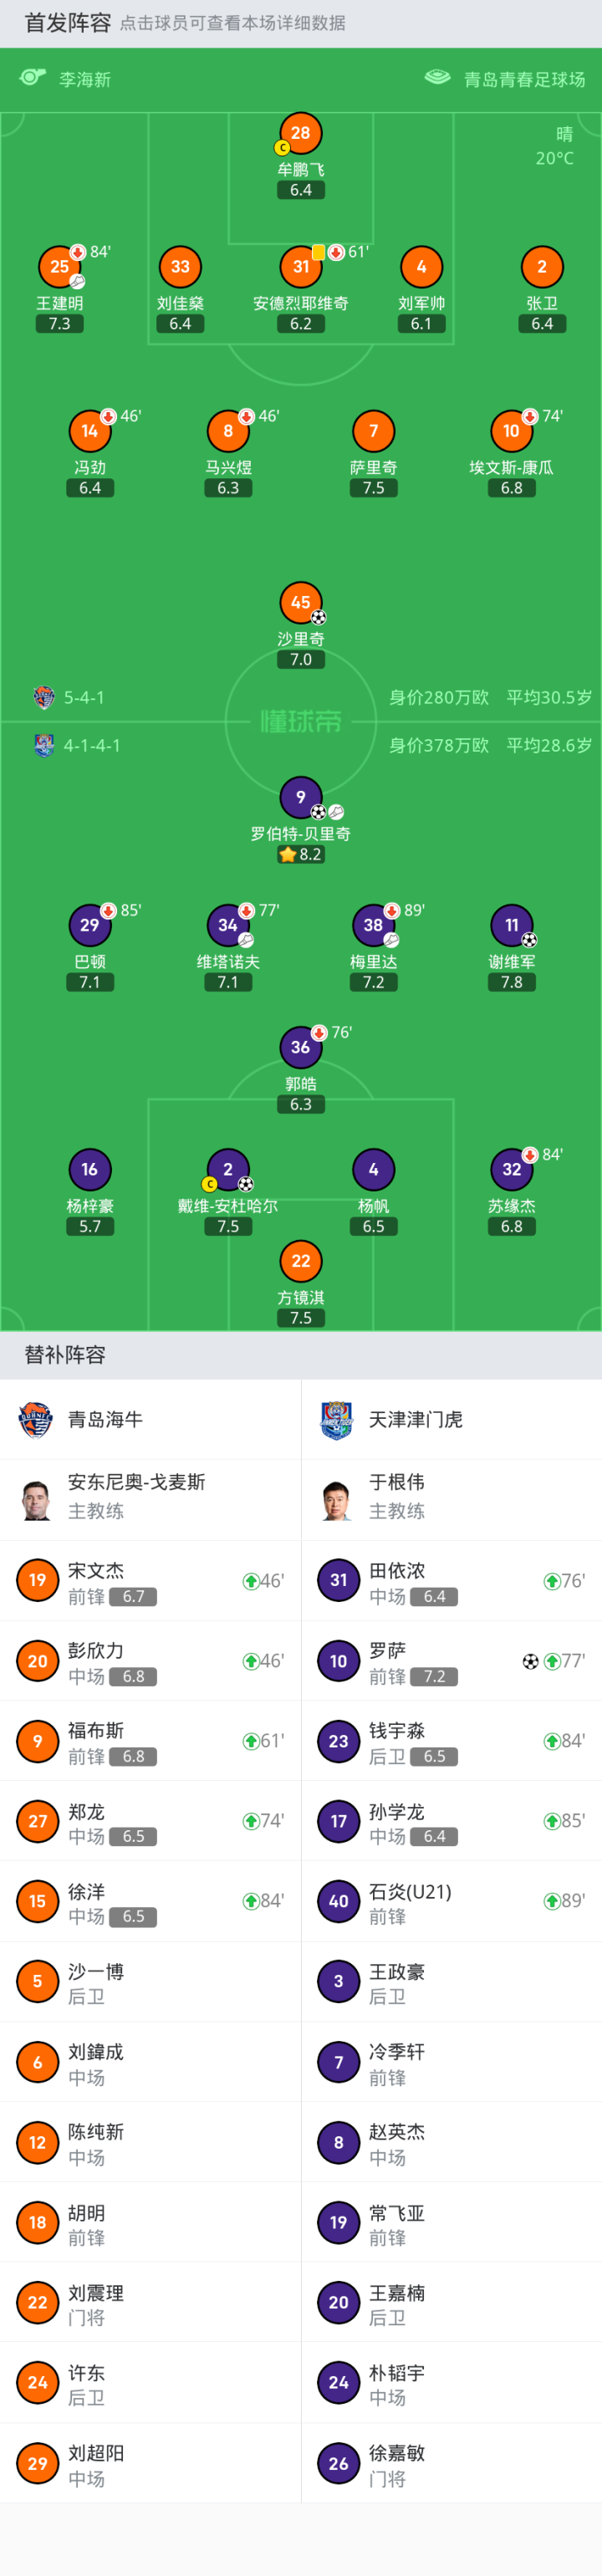Select 谢维军 number 11 player circle
This screenshot has height=2576, width=602.
point(511,925)
